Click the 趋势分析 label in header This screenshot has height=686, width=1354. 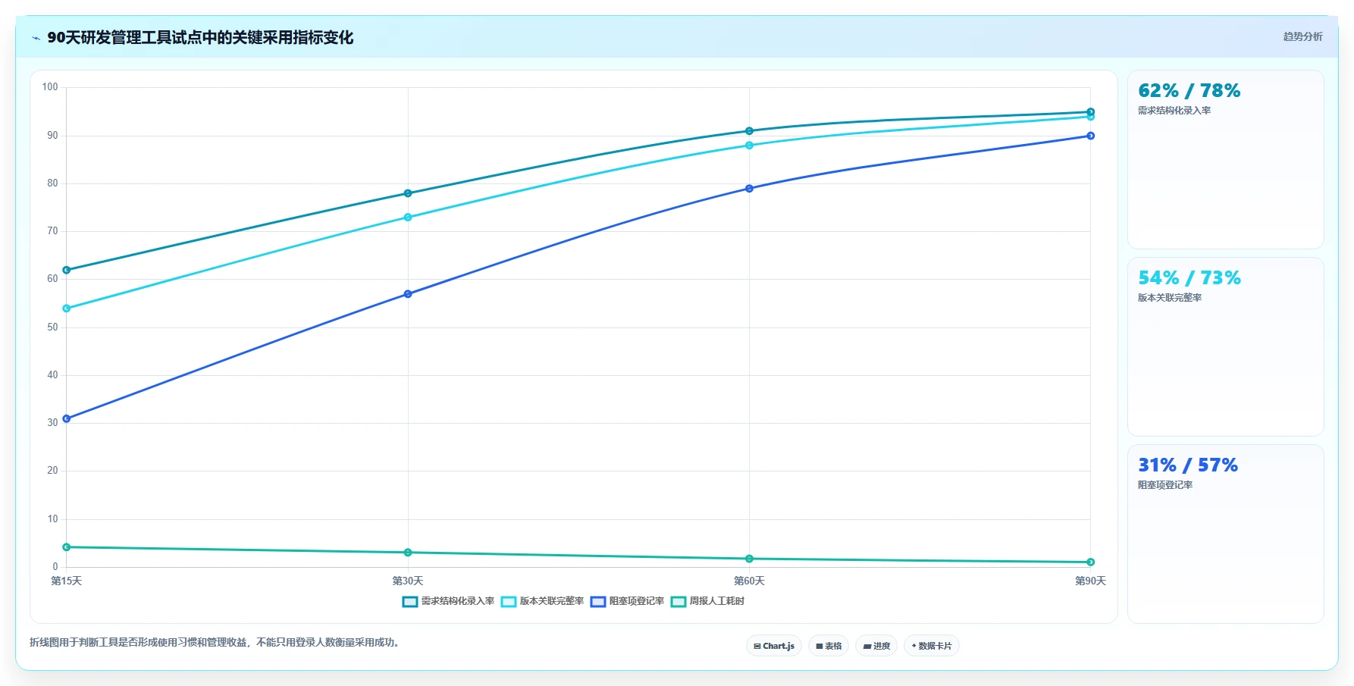click(x=1302, y=36)
